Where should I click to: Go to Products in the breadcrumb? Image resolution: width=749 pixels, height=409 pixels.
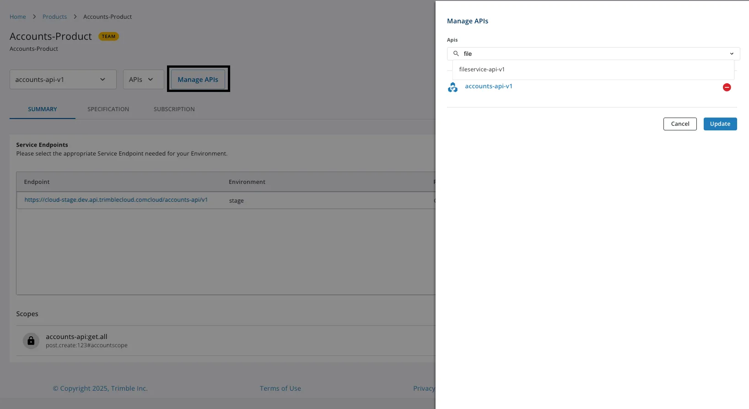pos(54,17)
